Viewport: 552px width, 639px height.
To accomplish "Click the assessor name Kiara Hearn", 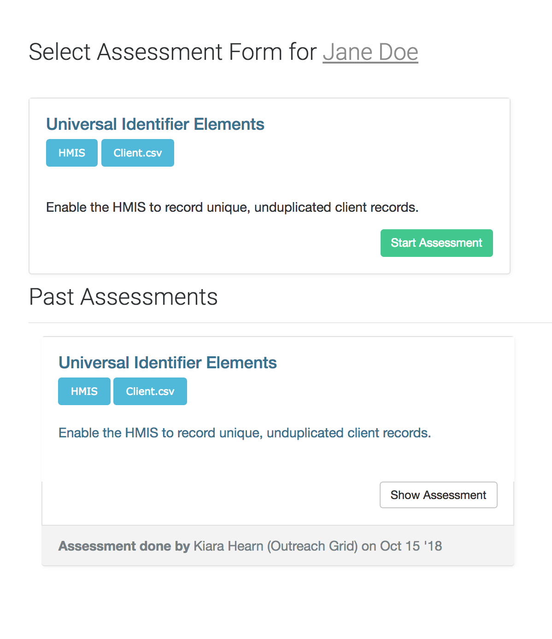I will [x=229, y=546].
